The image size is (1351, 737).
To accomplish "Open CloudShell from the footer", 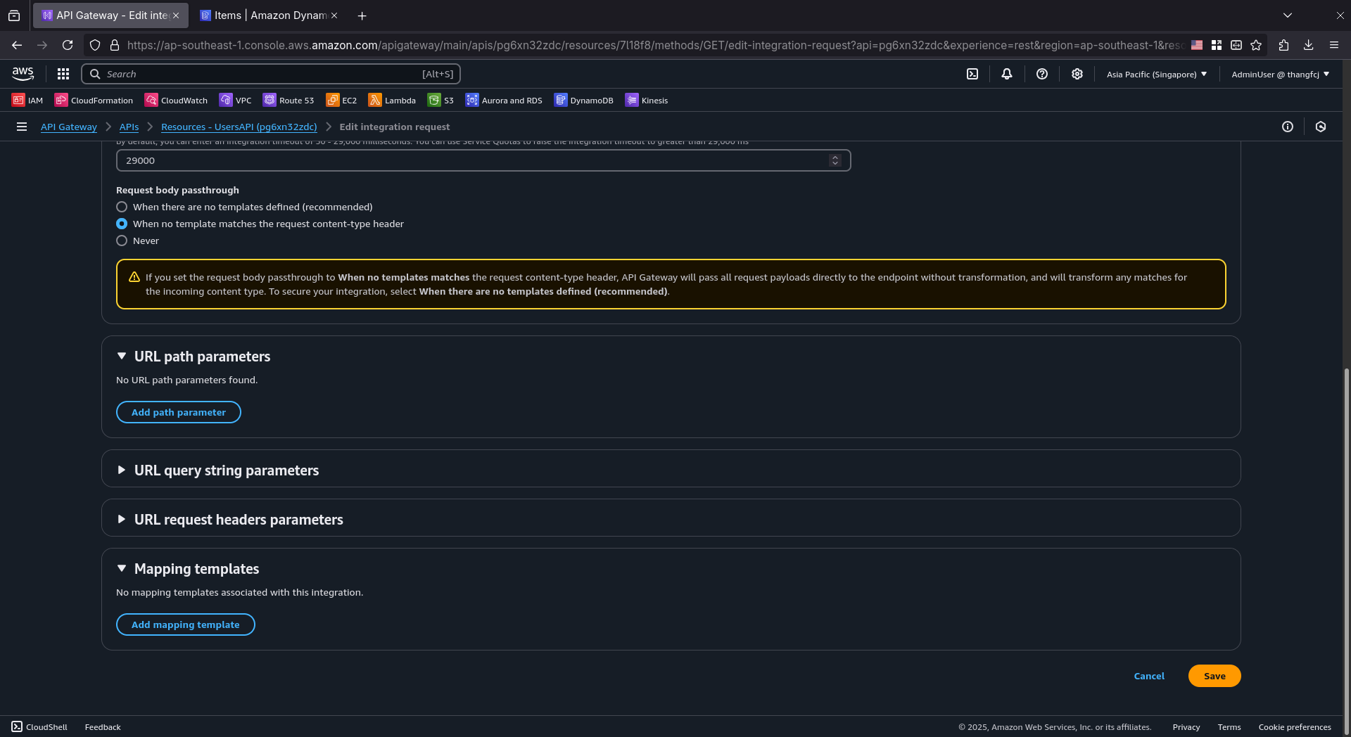I will 39,727.
